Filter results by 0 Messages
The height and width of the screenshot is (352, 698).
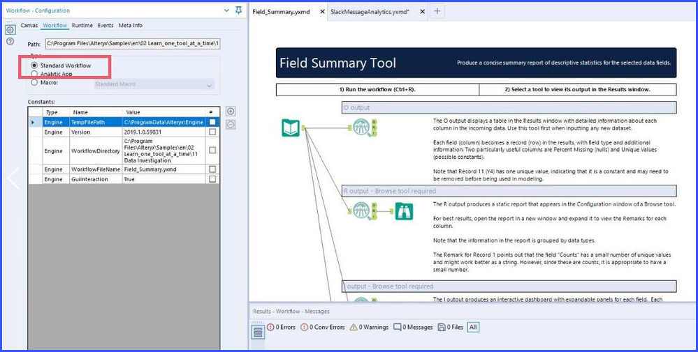pos(413,327)
